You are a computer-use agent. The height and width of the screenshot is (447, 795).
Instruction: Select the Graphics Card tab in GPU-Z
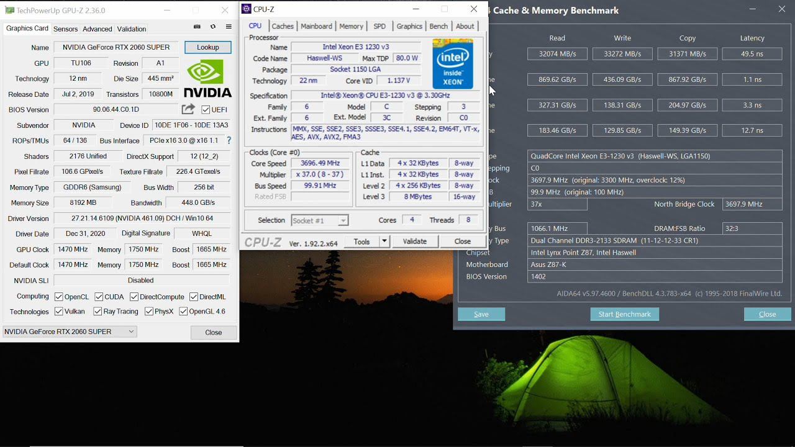[x=27, y=29]
